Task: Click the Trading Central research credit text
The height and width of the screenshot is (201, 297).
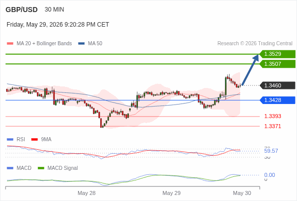Action: [x=255, y=44]
